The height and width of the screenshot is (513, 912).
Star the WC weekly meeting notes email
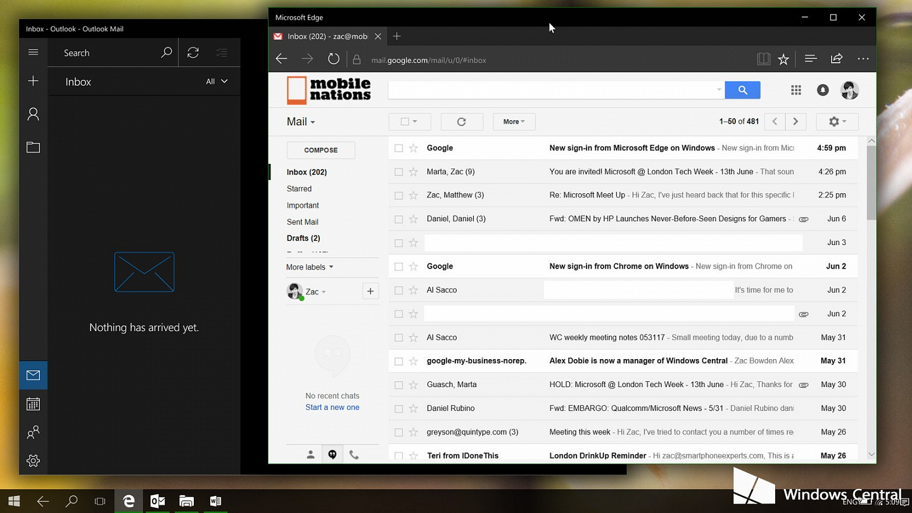click(414, 338)
